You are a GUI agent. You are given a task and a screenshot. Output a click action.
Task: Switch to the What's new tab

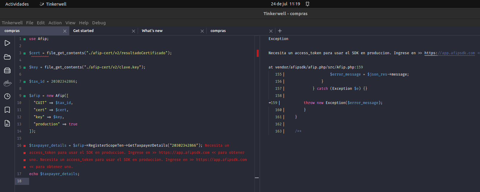(x=152, y=31)
